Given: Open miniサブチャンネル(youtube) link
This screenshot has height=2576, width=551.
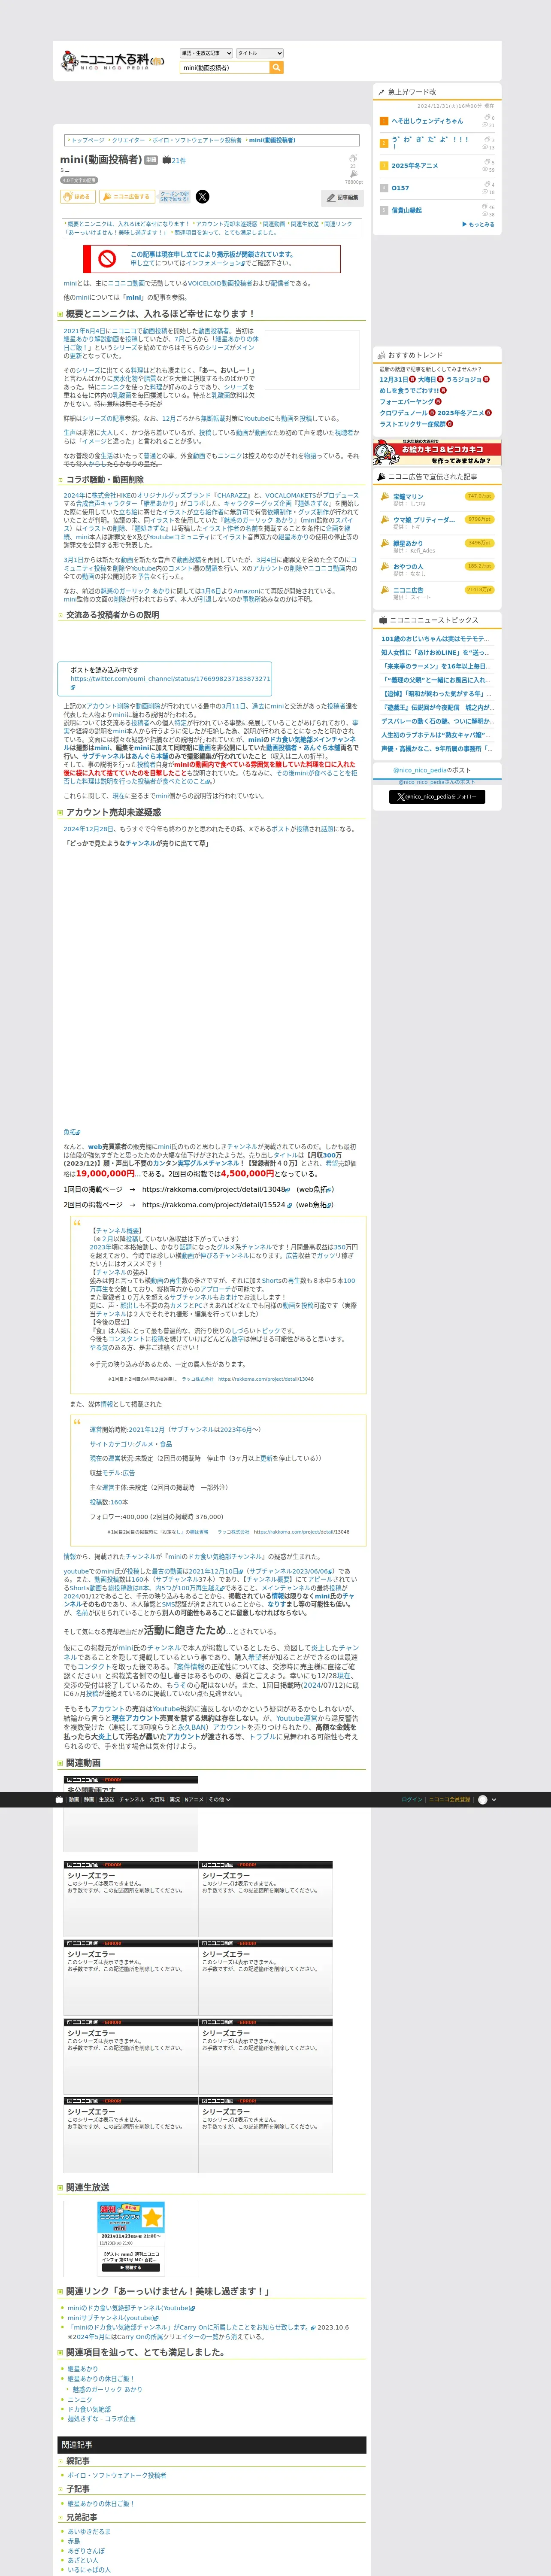Looking at the screenshot, I should tap(112, 2318).
